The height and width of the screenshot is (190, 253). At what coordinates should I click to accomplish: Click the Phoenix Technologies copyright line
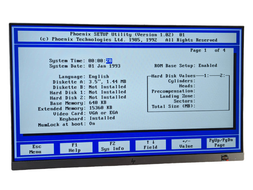pos(128,40)
